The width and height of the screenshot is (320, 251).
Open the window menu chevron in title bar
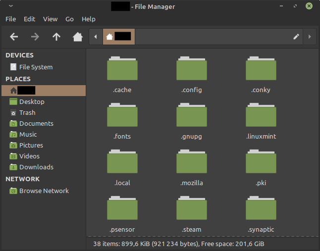pos(11,6)
